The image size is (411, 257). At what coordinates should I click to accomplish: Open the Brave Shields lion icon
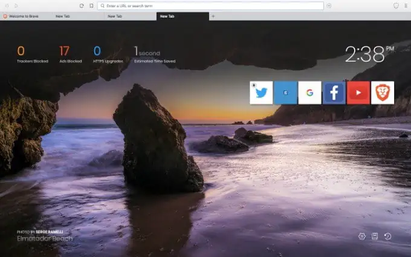pos(396,5)
